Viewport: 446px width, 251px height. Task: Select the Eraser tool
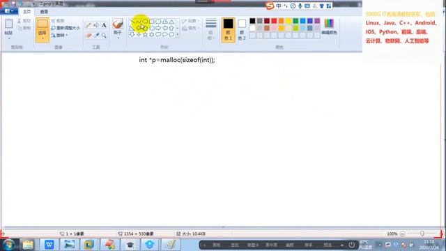pos(89,36)
